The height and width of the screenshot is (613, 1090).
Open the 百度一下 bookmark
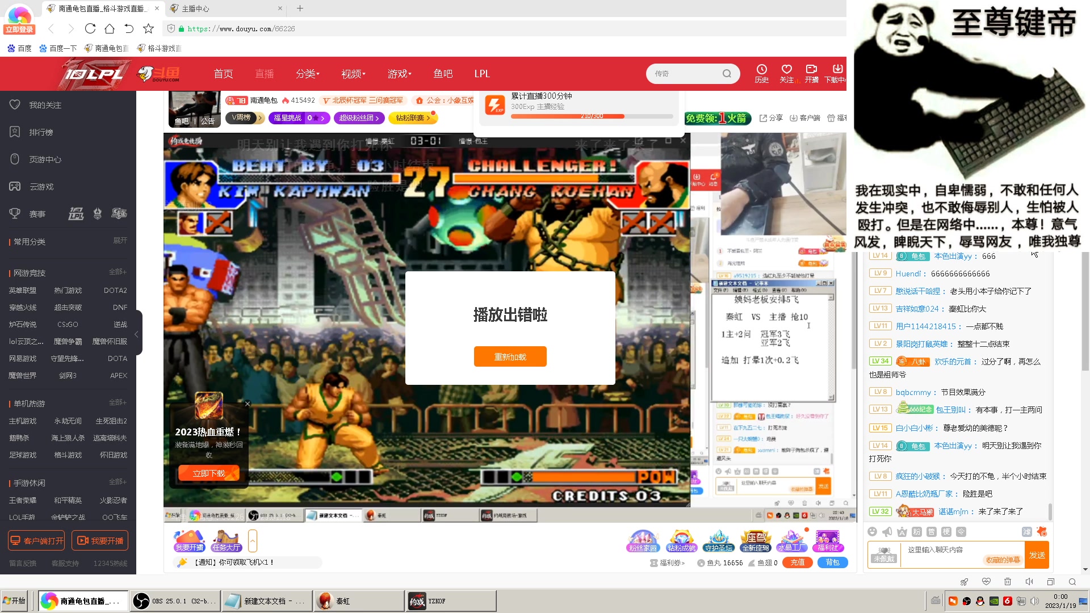(58, 48)
